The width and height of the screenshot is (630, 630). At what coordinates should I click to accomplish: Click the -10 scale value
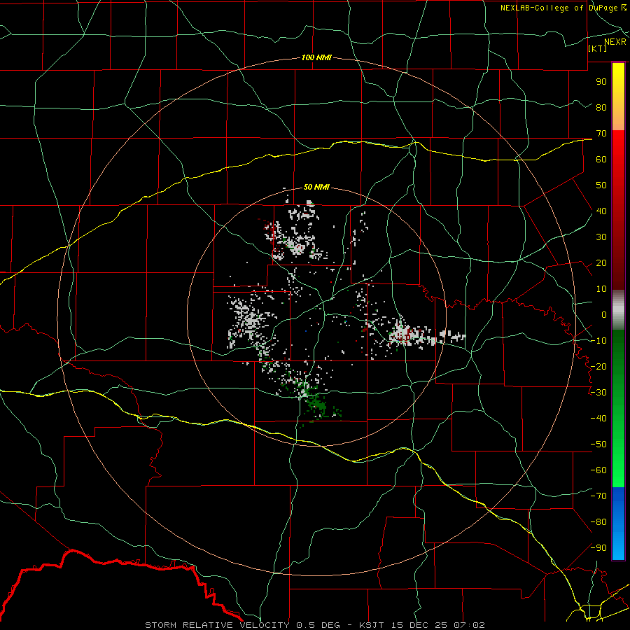pyautogui.click(x=598, y=341)
